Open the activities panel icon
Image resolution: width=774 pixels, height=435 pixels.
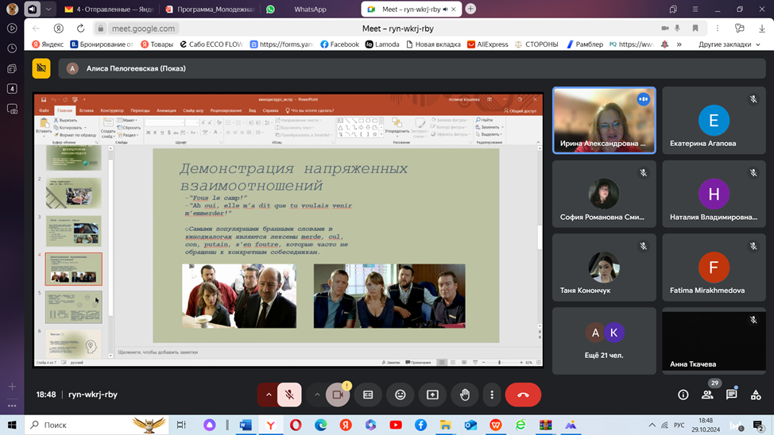click(x=756, y=395)
